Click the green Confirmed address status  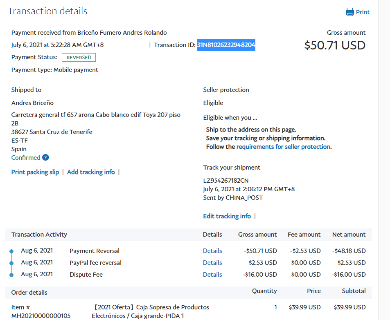tap(26, 157)
